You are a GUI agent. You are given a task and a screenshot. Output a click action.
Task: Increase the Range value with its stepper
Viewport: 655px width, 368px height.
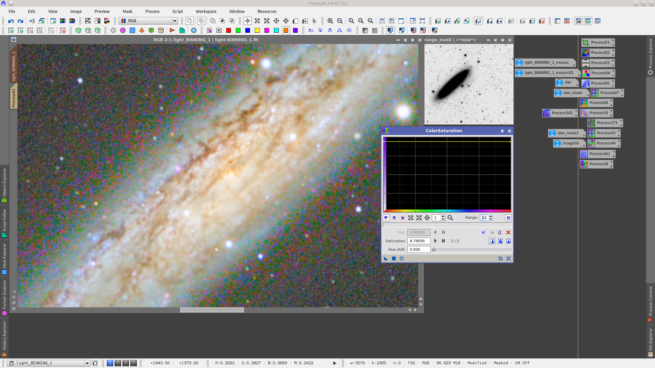491,216
